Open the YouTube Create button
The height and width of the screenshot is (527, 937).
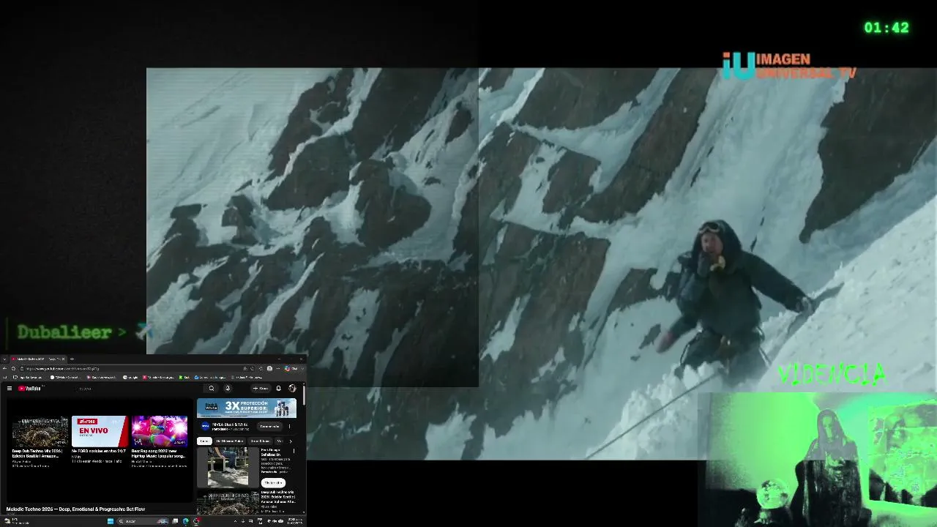(x=261, y=389)
